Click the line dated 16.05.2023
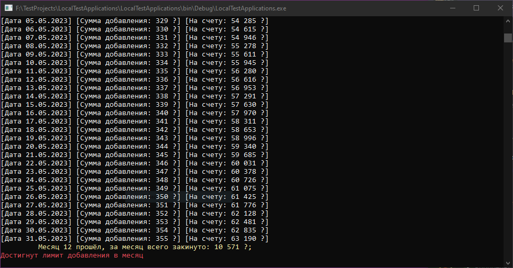The image size is (513, 268). (x=135, y=113)
